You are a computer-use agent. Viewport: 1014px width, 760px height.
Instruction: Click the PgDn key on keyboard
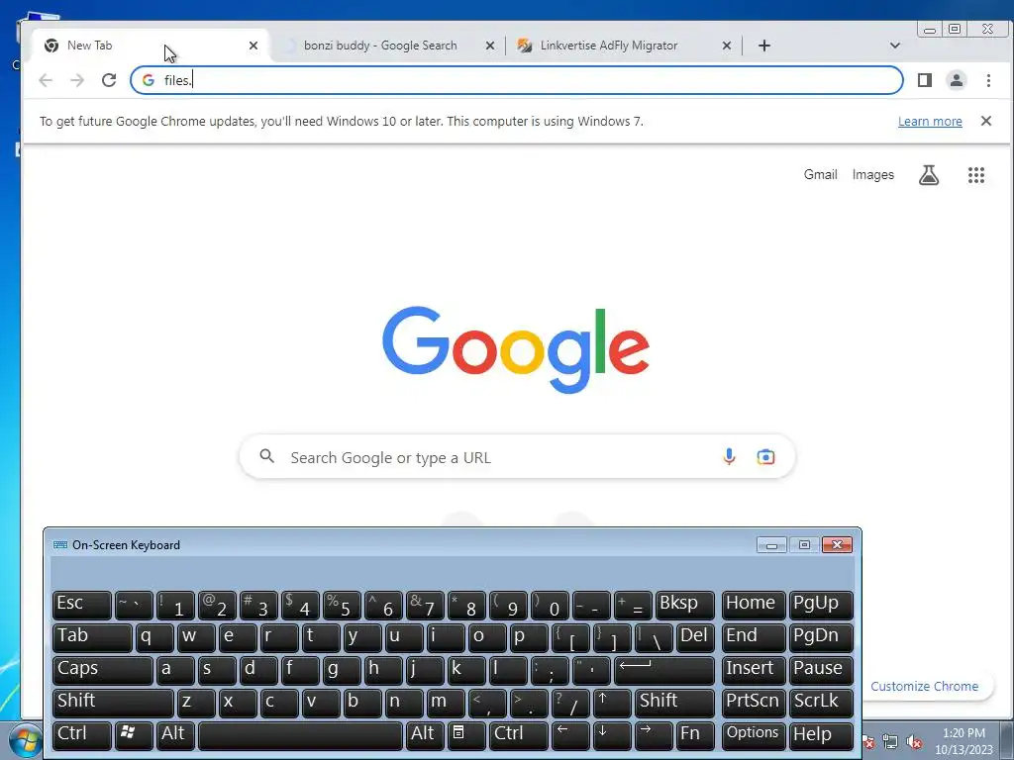click(x=821, y=637)
